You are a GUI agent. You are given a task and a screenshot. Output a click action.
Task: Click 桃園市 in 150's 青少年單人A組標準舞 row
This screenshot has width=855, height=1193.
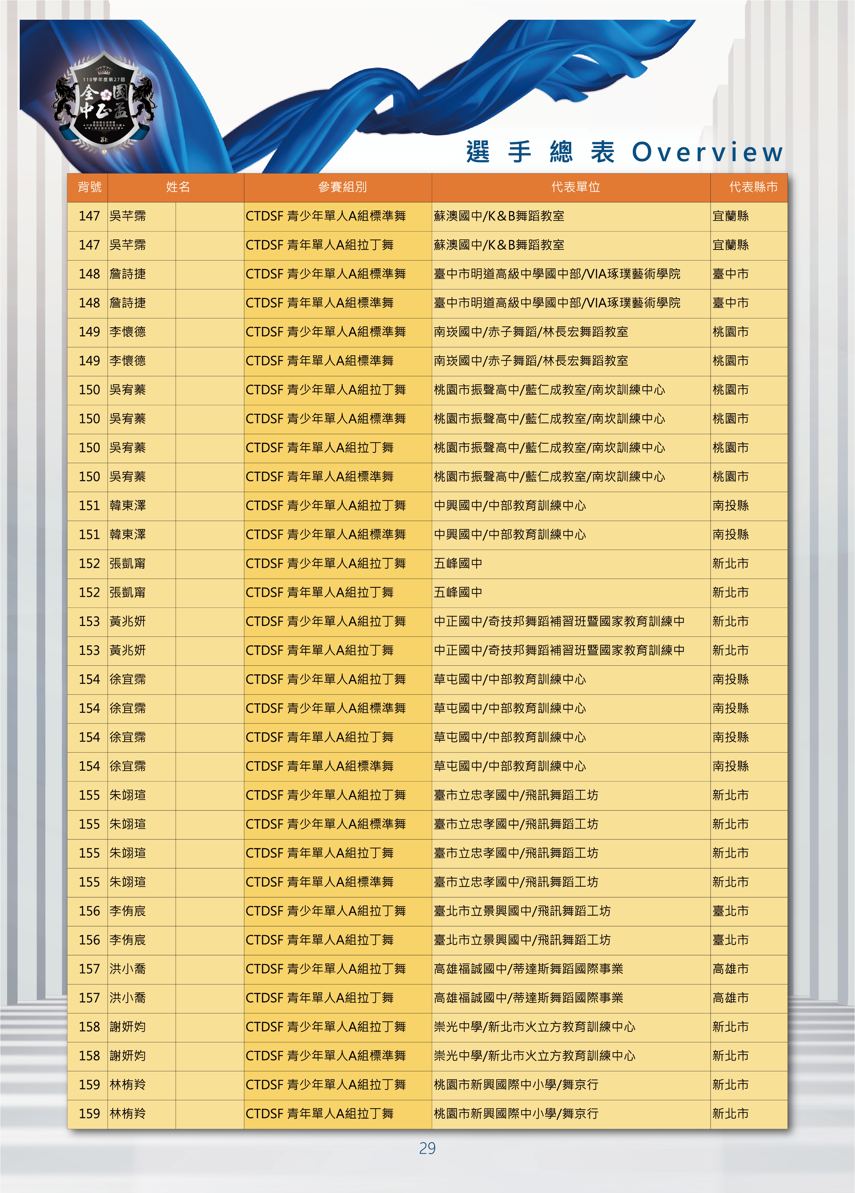[x=730, y=419]
